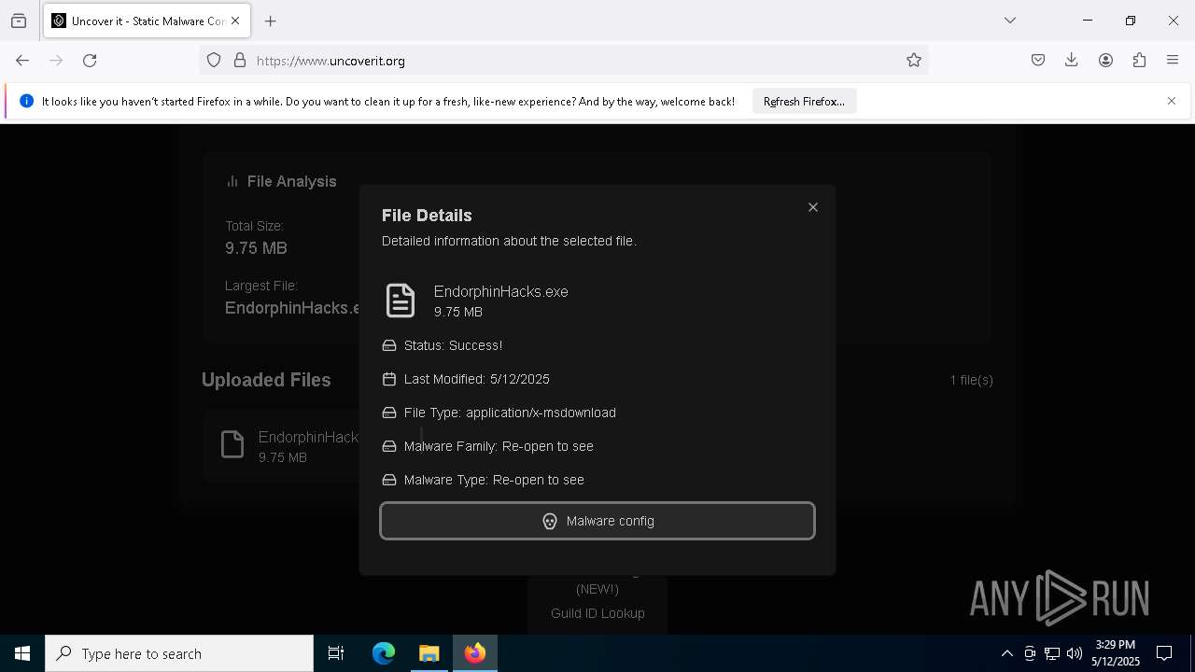Click the Malware Family drive icon
The height and width of the screenshot is (672, 1195).
click(389, 446)
